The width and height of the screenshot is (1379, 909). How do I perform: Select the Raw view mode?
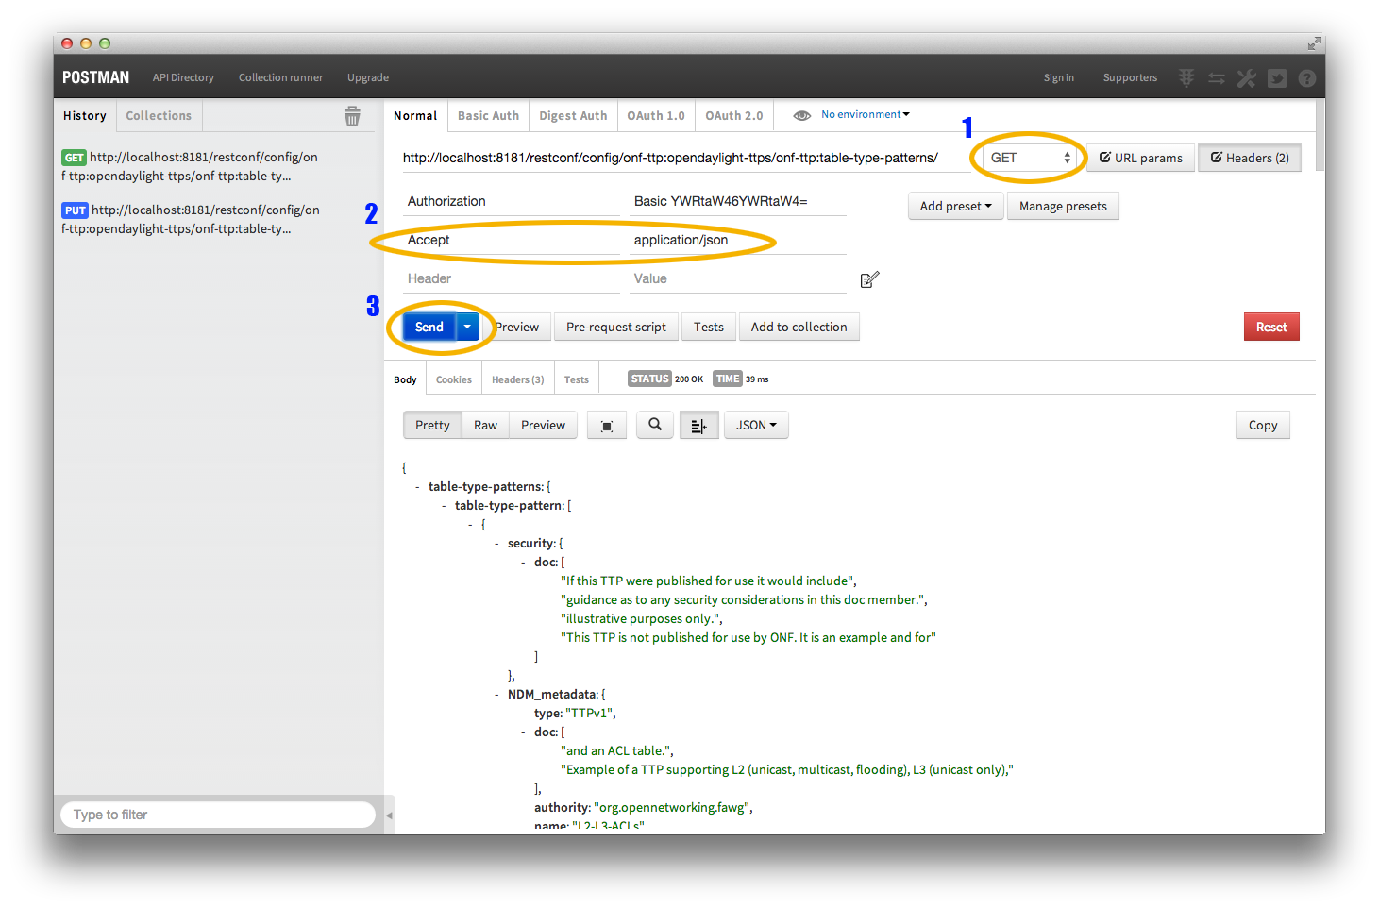(x=485, y=425)
